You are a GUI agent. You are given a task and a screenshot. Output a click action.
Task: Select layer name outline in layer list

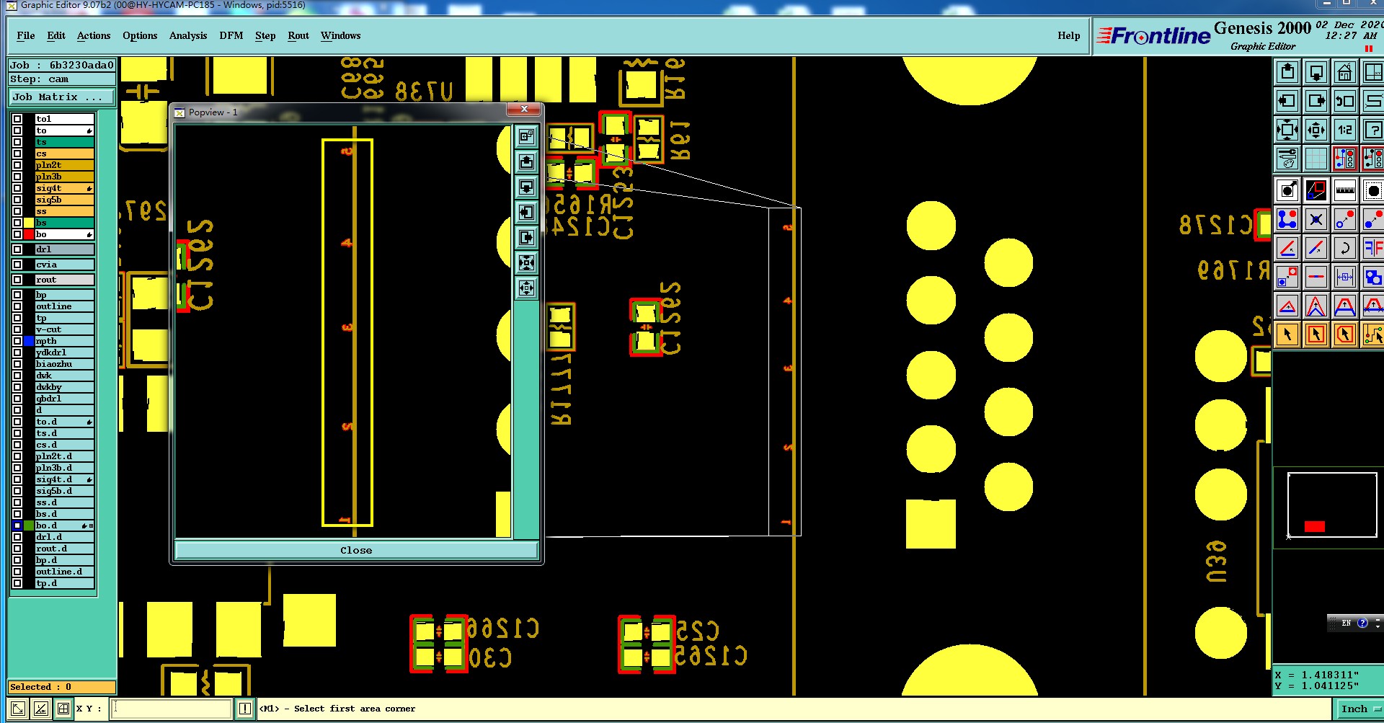click(x=64, y=306)
